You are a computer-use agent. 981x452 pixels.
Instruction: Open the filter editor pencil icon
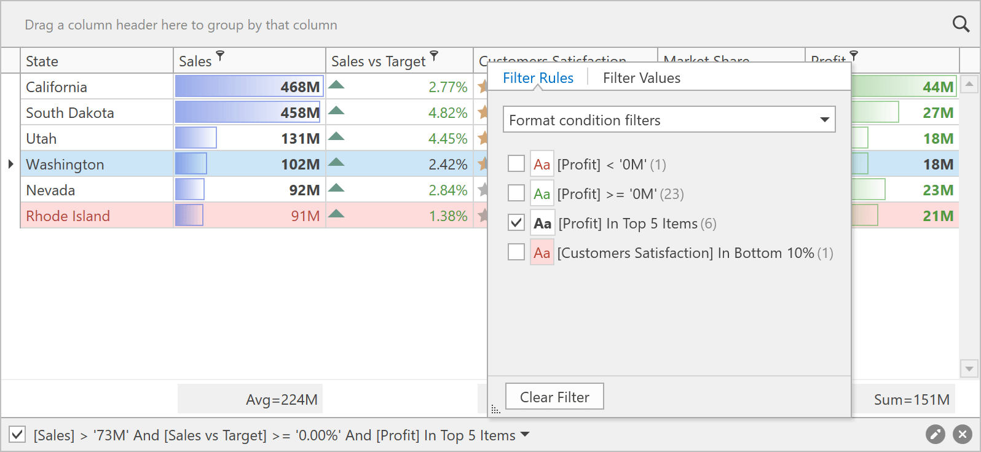[935, 434]
